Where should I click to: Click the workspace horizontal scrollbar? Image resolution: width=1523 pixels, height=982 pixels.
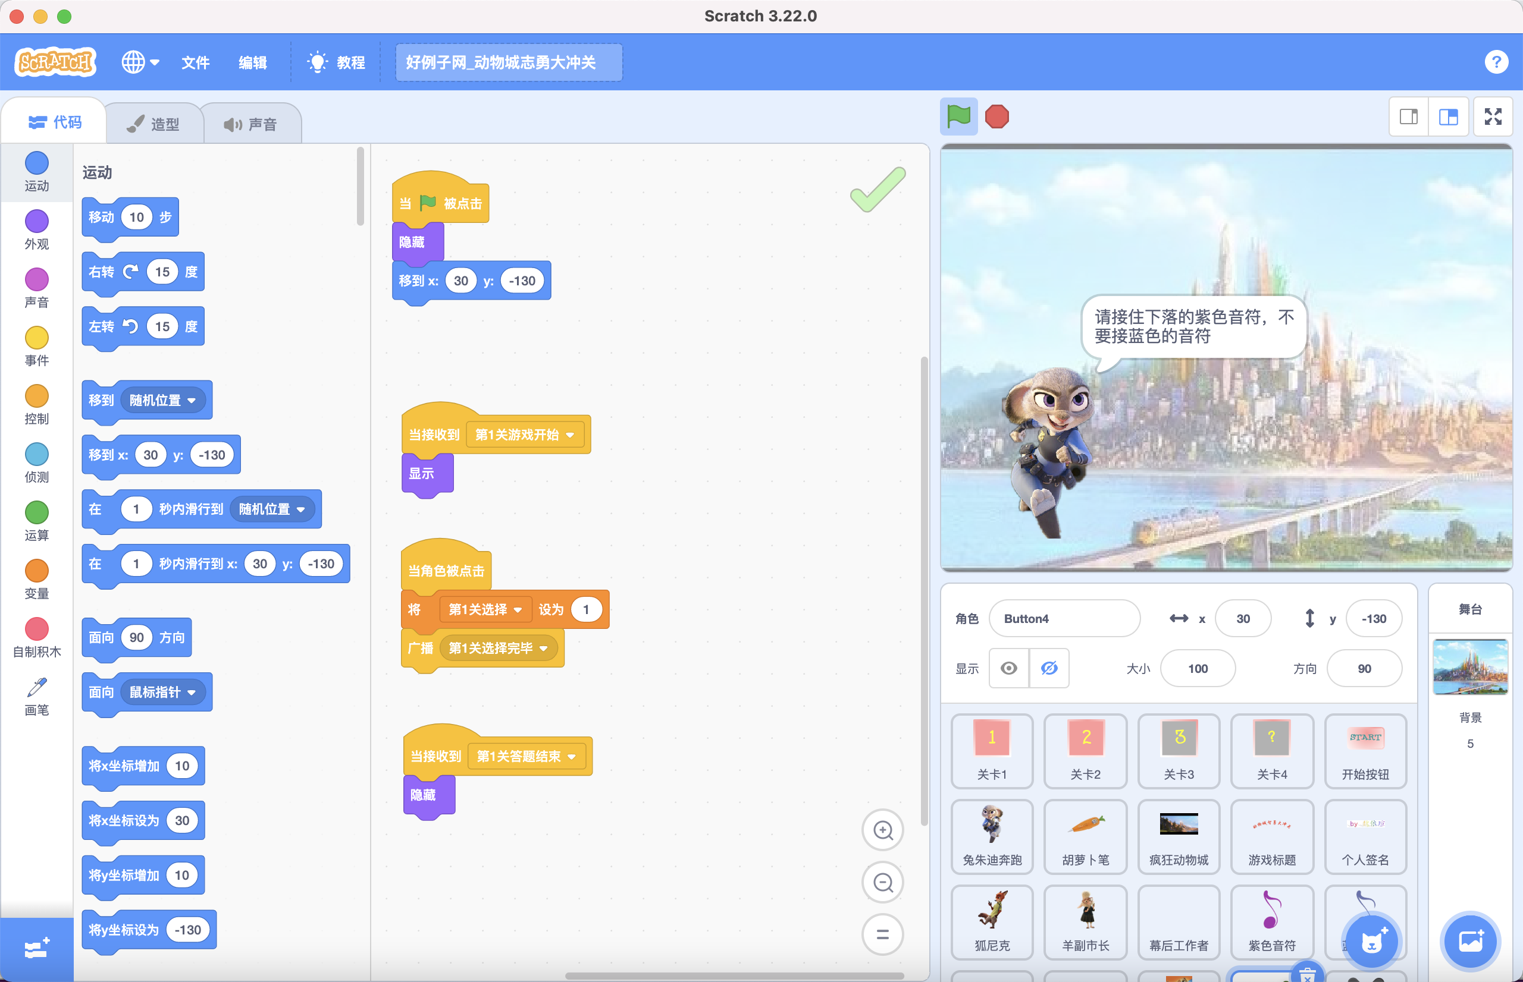click(734, 975)
